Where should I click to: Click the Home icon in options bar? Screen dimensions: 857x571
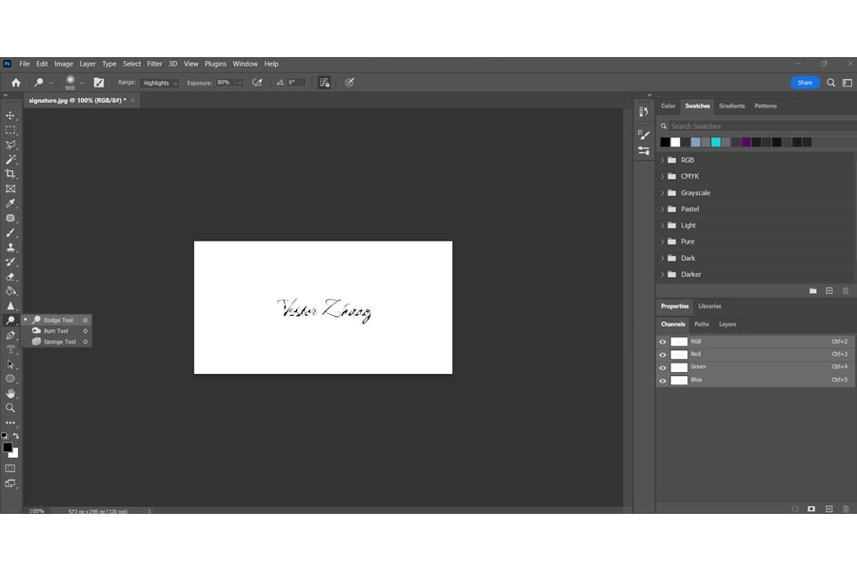(16, 83)
